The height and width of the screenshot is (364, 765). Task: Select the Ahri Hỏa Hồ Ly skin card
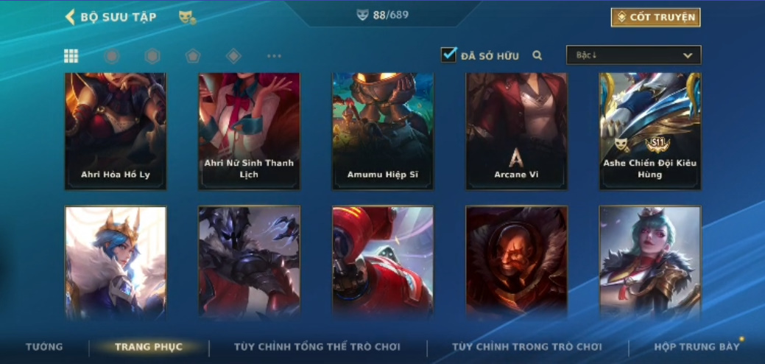pyautogui.click(x=116, y=131)
